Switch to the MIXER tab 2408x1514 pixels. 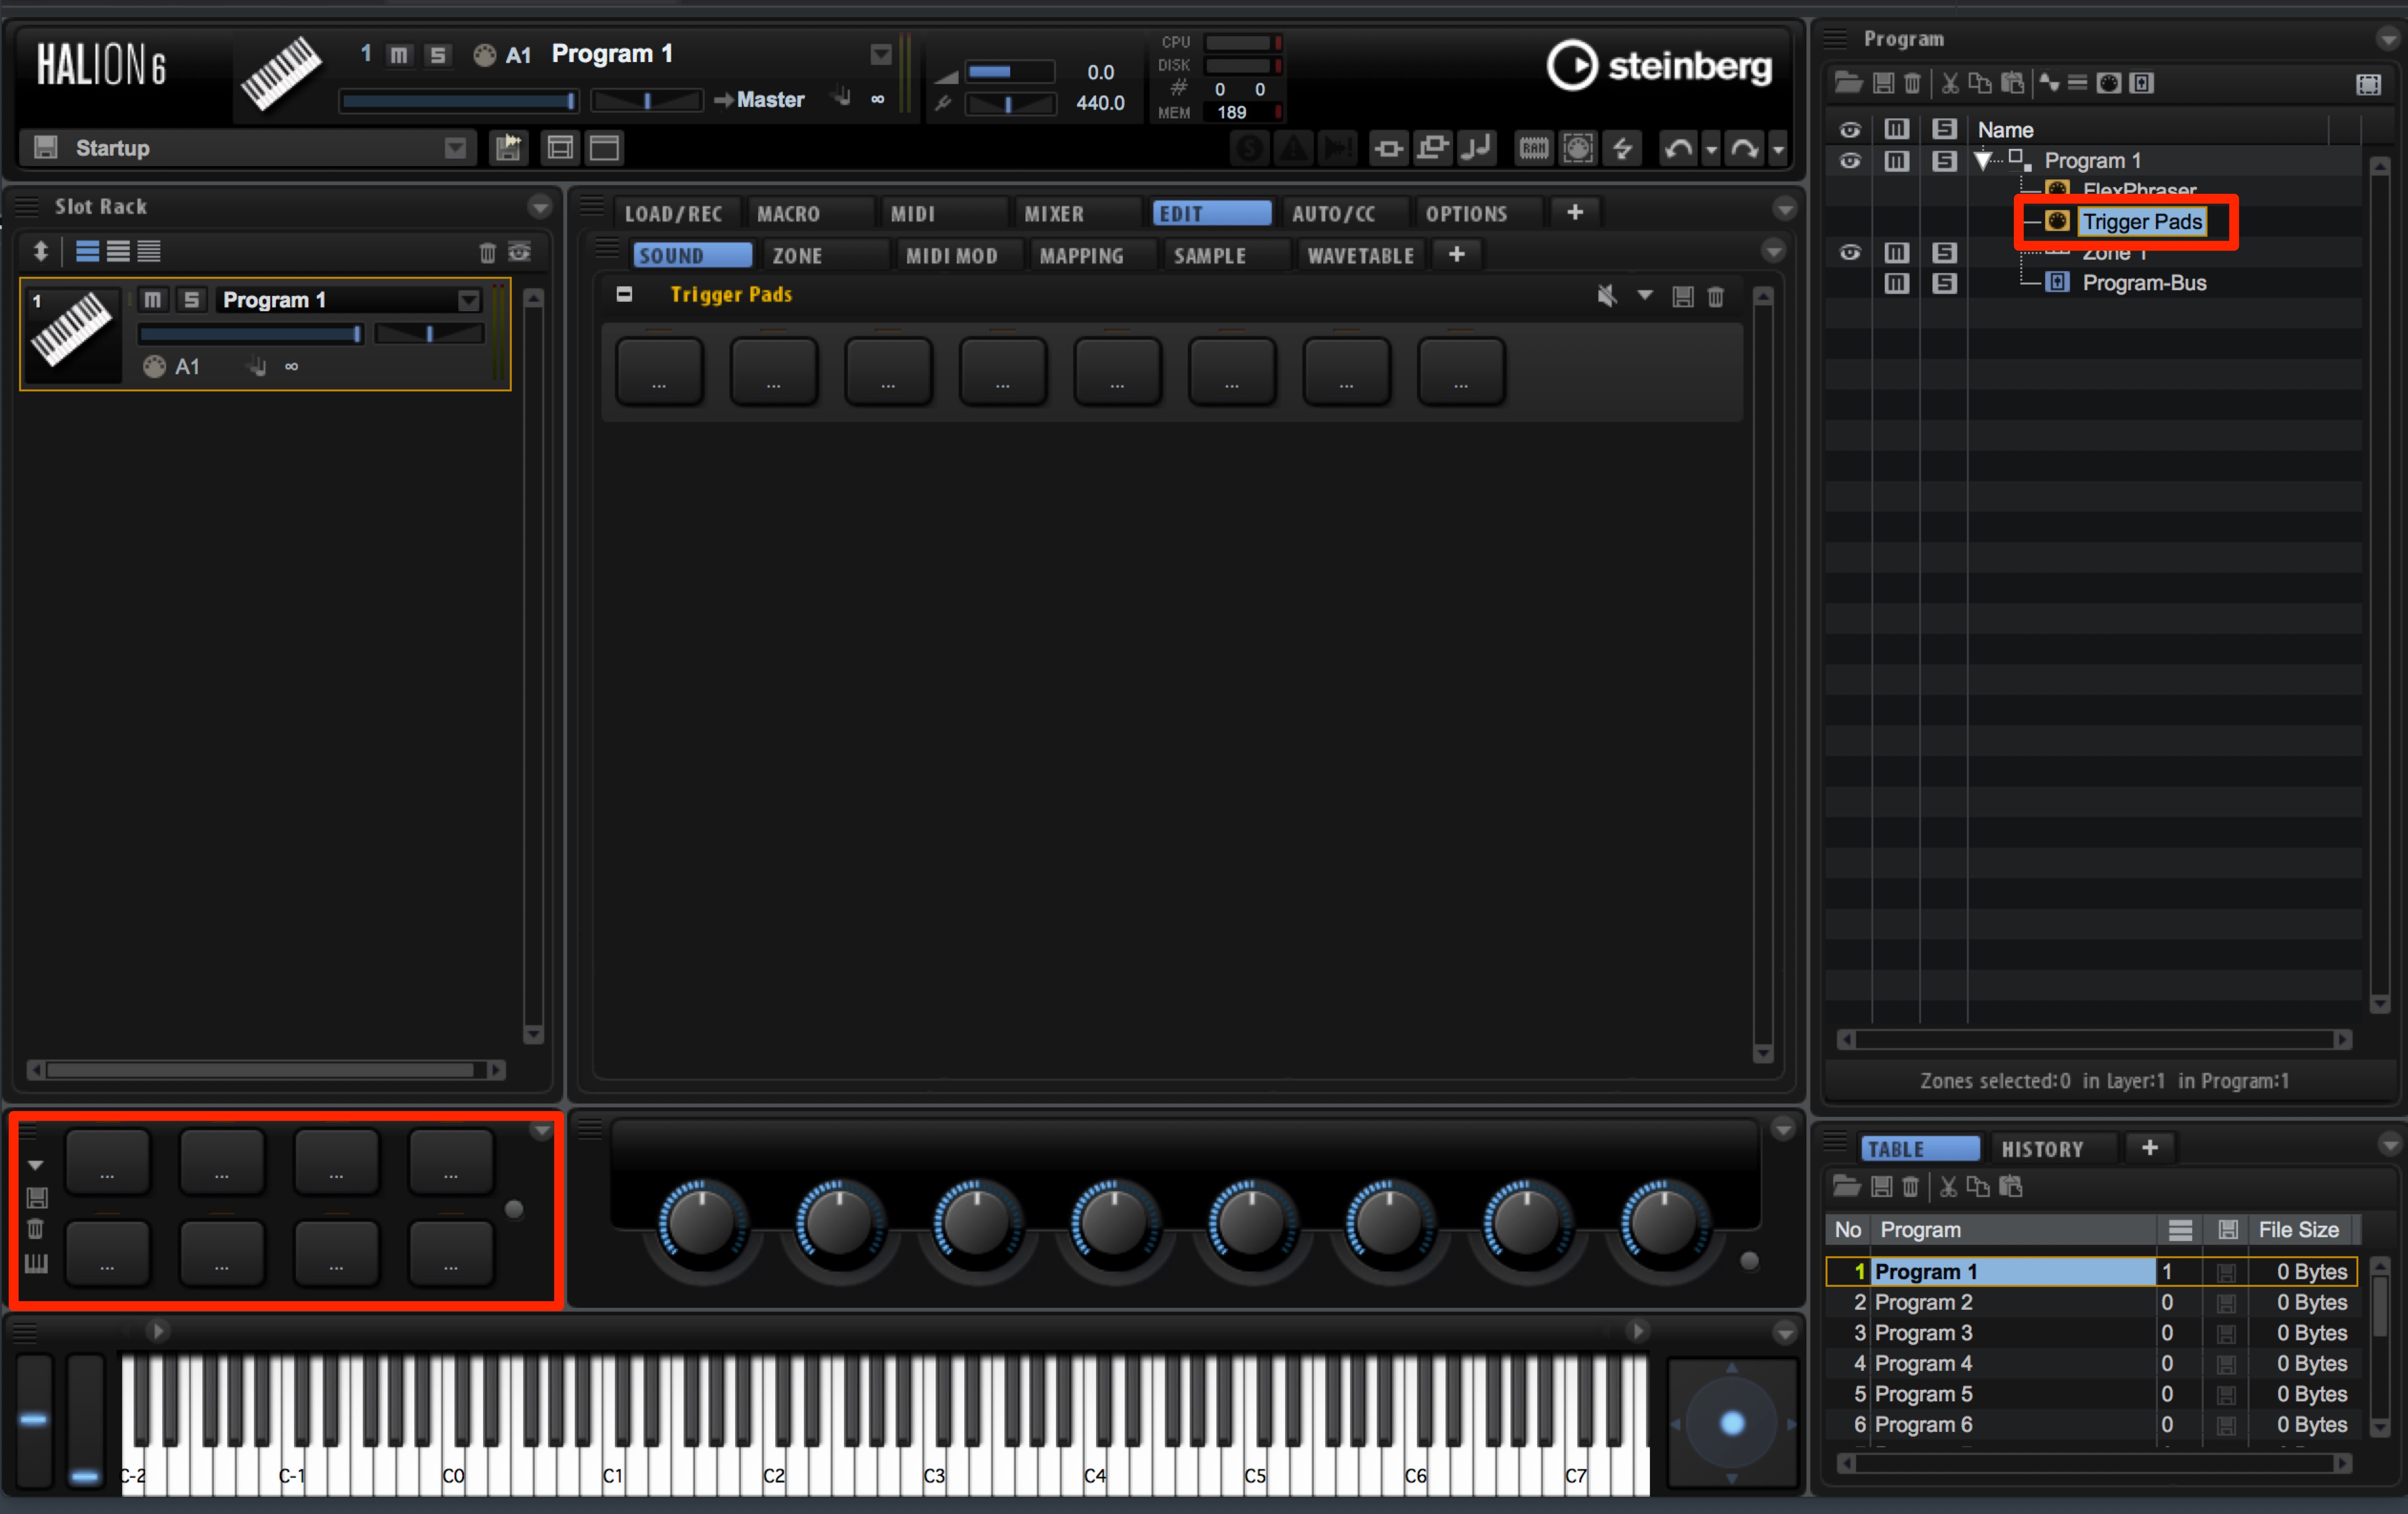coord(1054,213)
